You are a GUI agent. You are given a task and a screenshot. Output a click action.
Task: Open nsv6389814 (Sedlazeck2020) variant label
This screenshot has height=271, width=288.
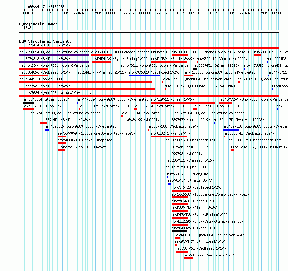point(146,113)
